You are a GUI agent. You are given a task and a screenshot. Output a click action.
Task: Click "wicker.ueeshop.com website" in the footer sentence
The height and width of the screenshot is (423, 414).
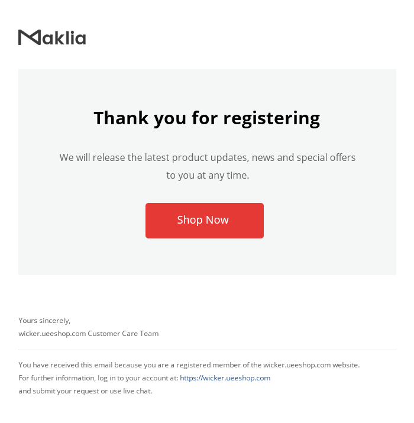click(x=310, y=365)
